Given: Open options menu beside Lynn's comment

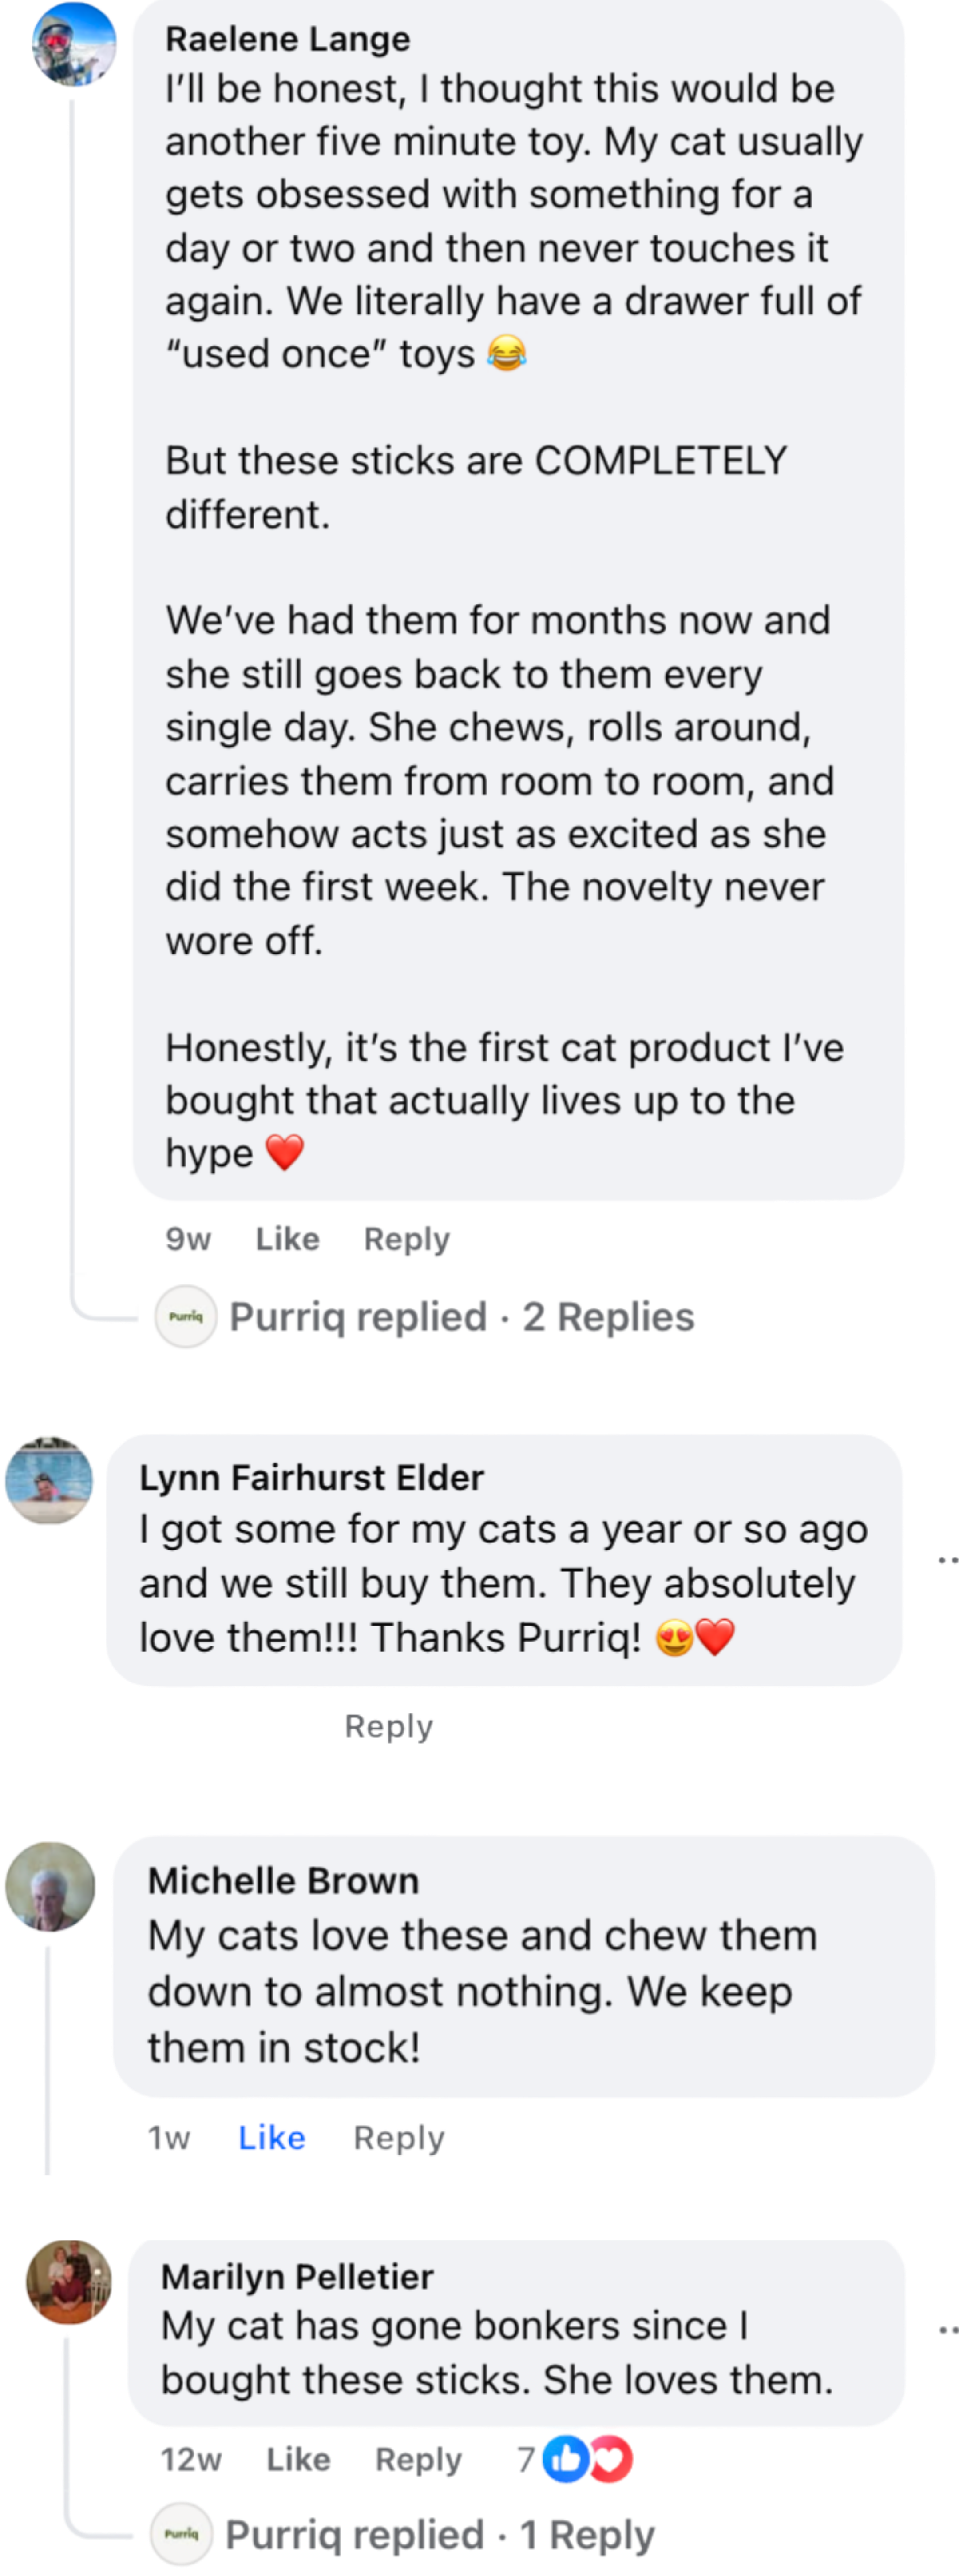Looking at the screenshot, I should [x=947, y=1559].
